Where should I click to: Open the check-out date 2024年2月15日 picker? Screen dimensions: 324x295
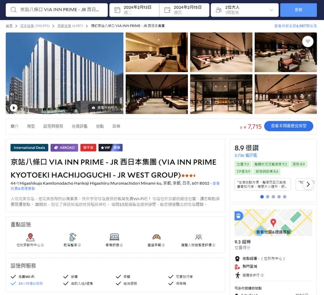click(x=184, y=10)
